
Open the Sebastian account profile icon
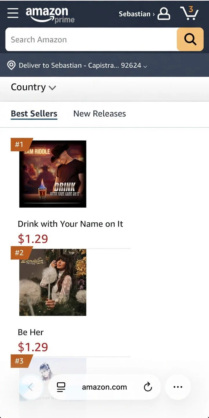coord(164,14)
